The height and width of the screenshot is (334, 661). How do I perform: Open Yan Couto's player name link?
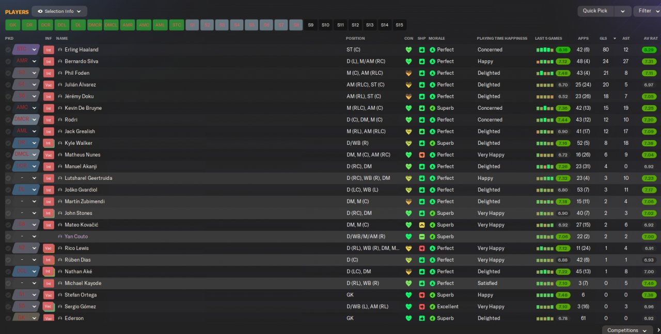click(x=76, y=237)
